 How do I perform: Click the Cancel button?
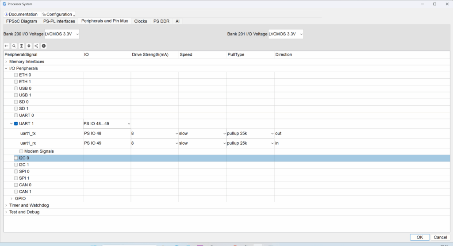(440, 237)
